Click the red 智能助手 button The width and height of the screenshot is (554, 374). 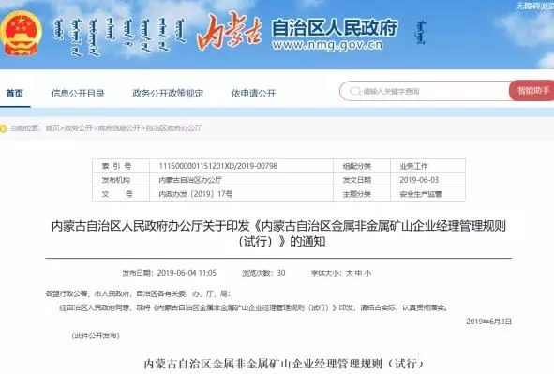coord(532,91)
